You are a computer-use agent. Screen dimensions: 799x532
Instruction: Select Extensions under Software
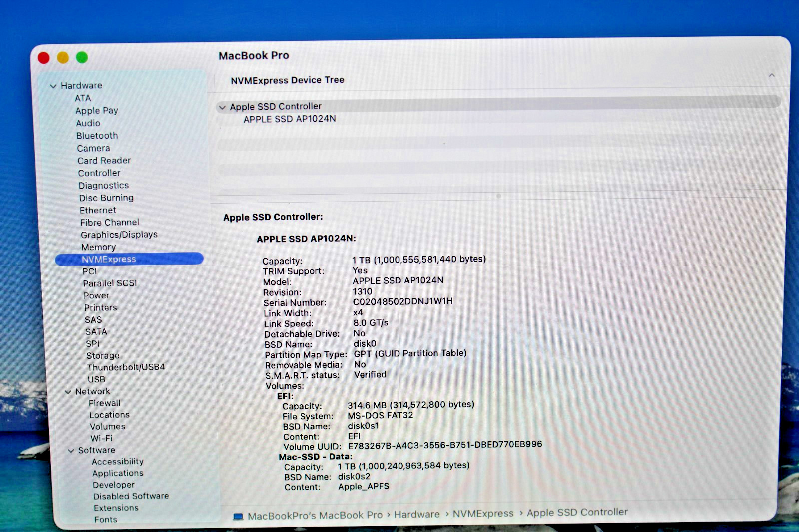(116, 508)
